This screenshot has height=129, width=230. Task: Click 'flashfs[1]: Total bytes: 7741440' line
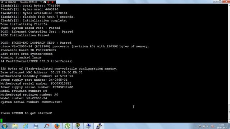click(x=30, y=6)
